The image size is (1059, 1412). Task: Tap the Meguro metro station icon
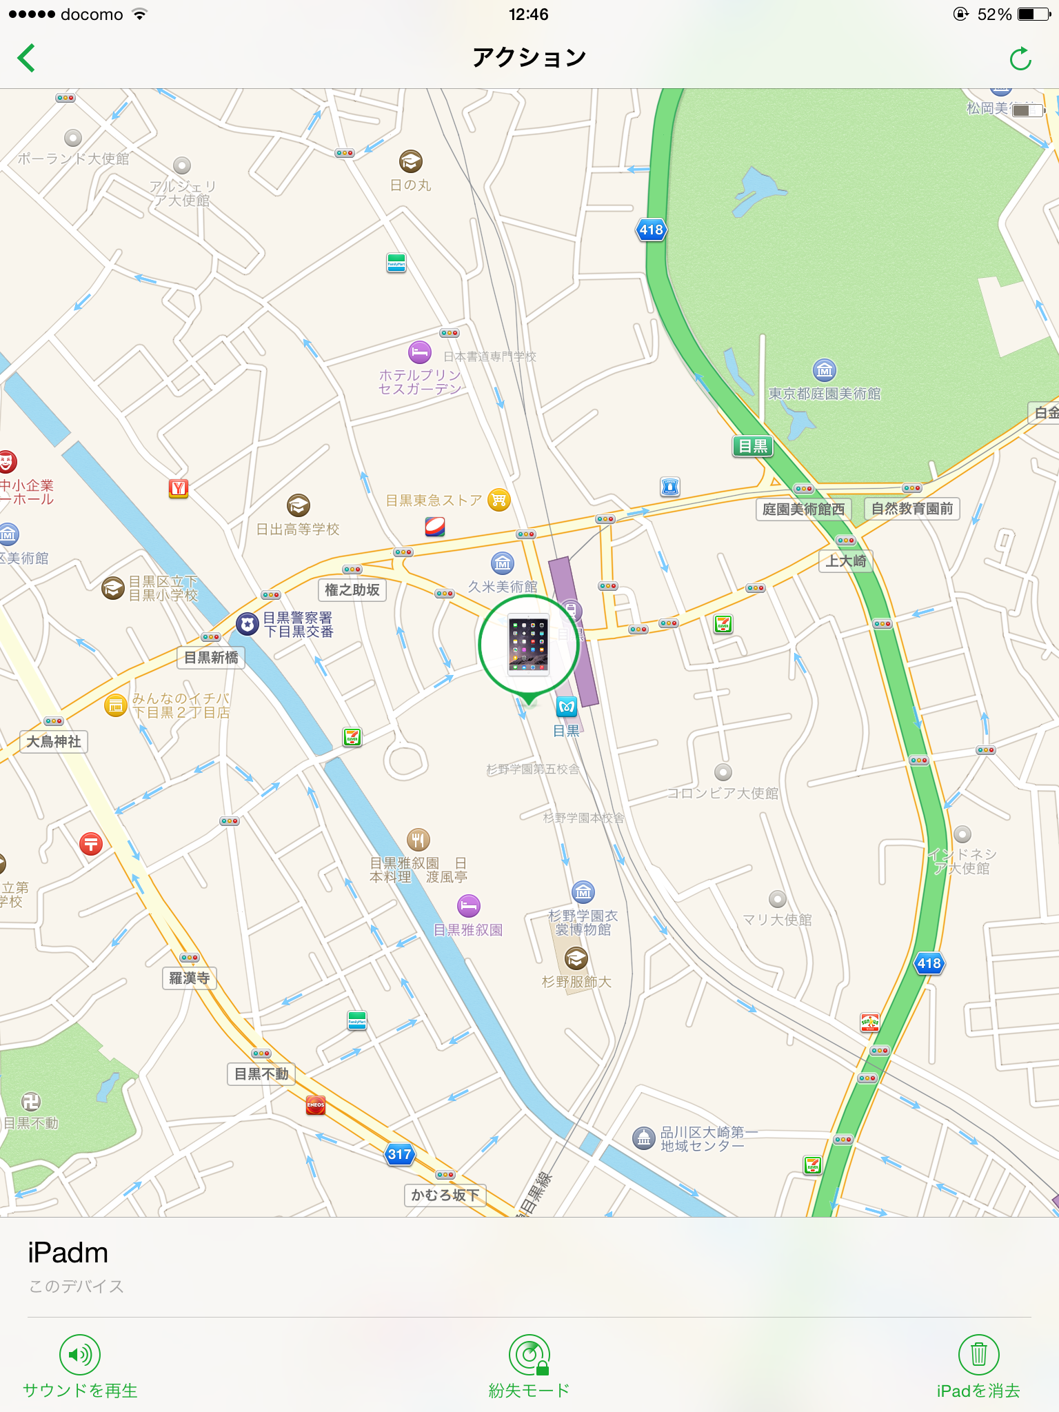click(x=567, y=706)
